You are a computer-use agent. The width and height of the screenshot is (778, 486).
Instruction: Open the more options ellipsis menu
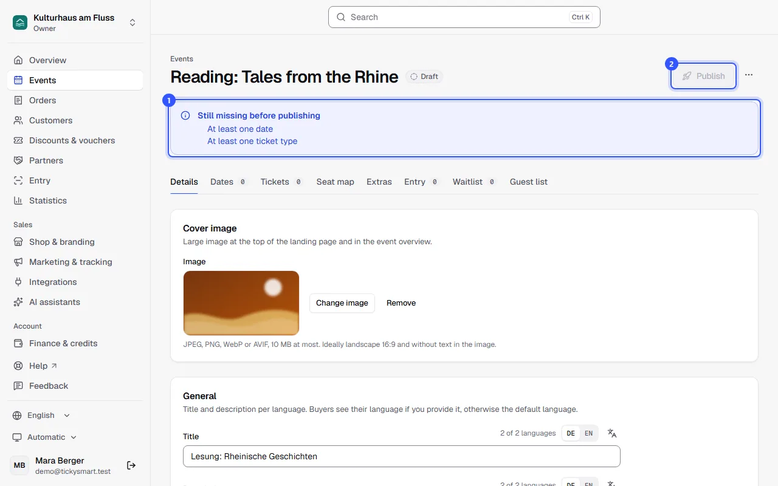click(x=749, y=75)
